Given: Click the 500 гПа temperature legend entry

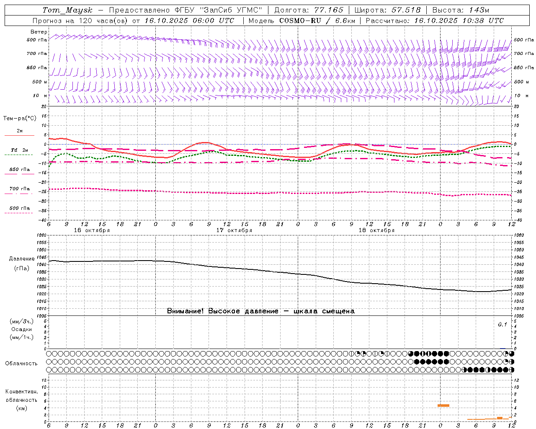Looking at the screenshot, I should point(19,208).
